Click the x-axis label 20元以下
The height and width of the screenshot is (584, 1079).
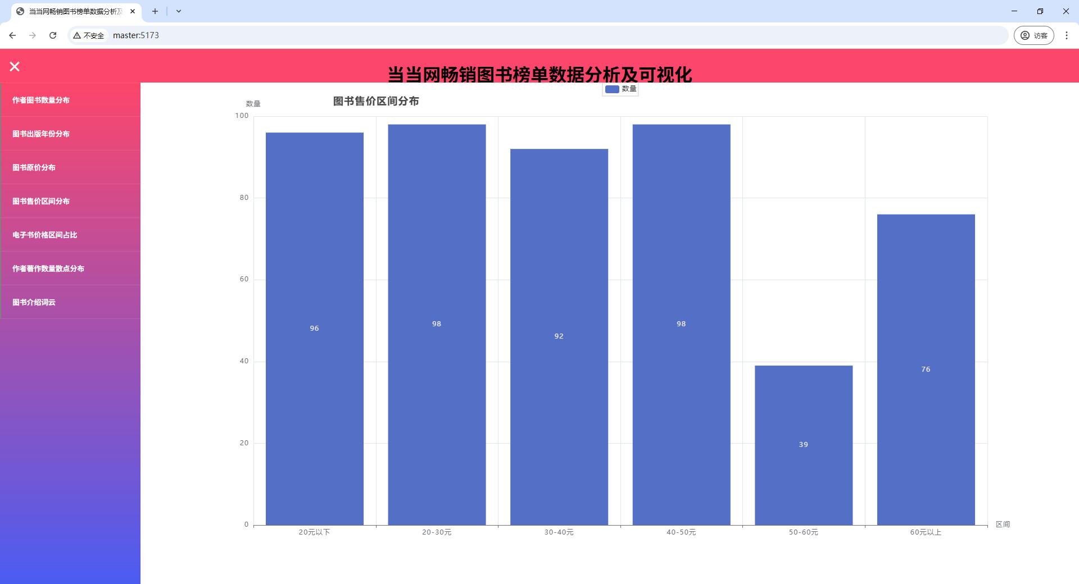[x=315, y=532]
